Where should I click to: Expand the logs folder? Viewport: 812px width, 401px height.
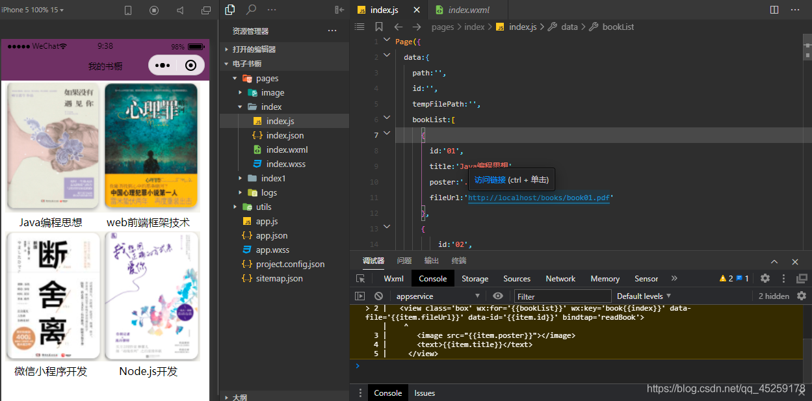tap(240, 192)
